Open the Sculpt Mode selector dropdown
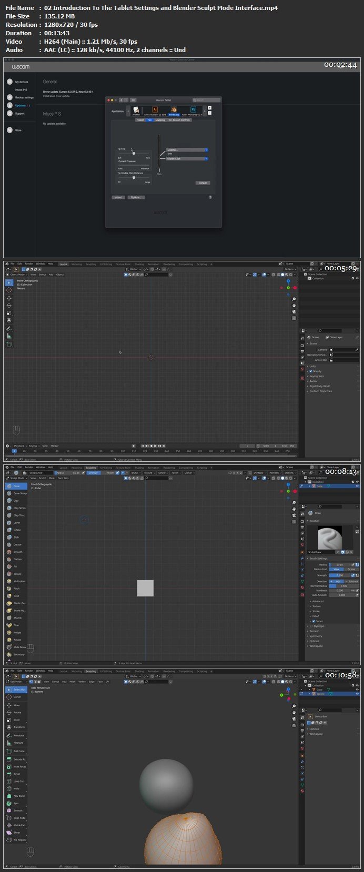The image size is (364, 872). [16, 478]
